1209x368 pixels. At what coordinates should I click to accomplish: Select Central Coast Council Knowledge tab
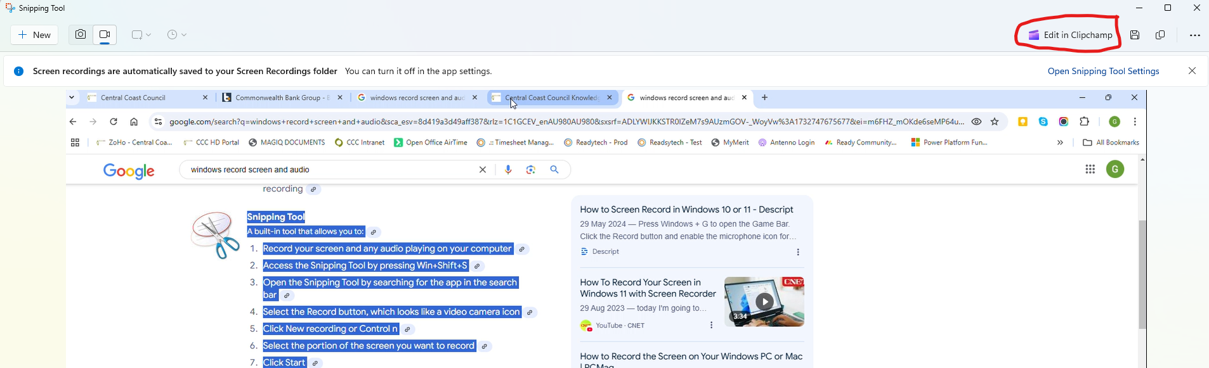[551, 98]
